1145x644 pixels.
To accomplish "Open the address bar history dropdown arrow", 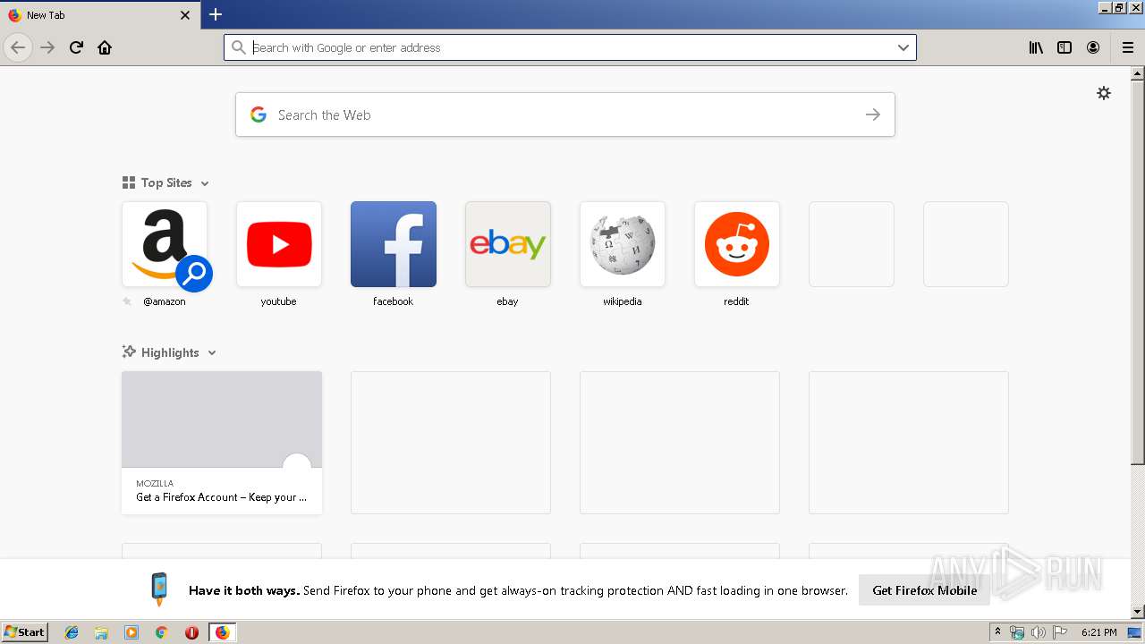I will point(903,47).
